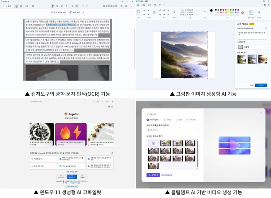Select the text tool in Paint
Viewport: 271px width, 198px height.
168,10
